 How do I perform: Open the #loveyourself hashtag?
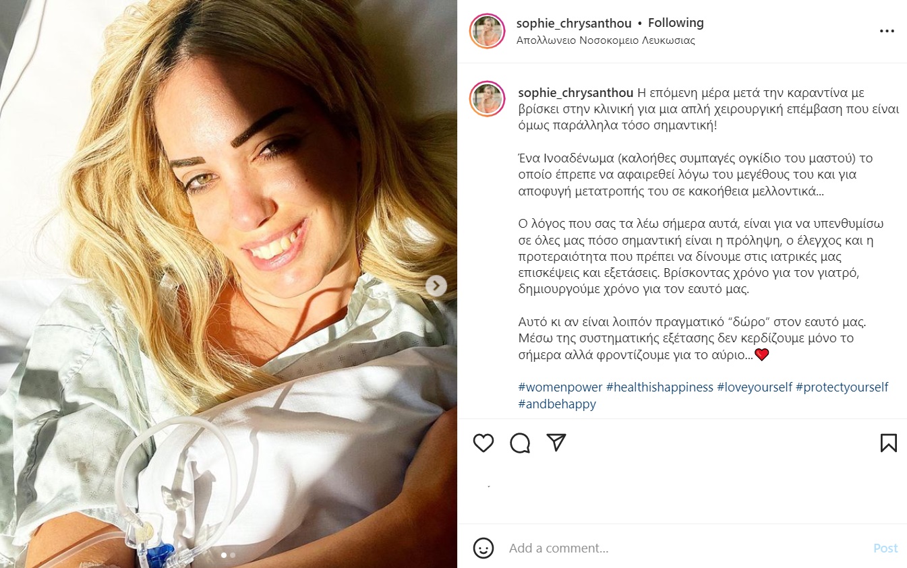click(755, 387)
